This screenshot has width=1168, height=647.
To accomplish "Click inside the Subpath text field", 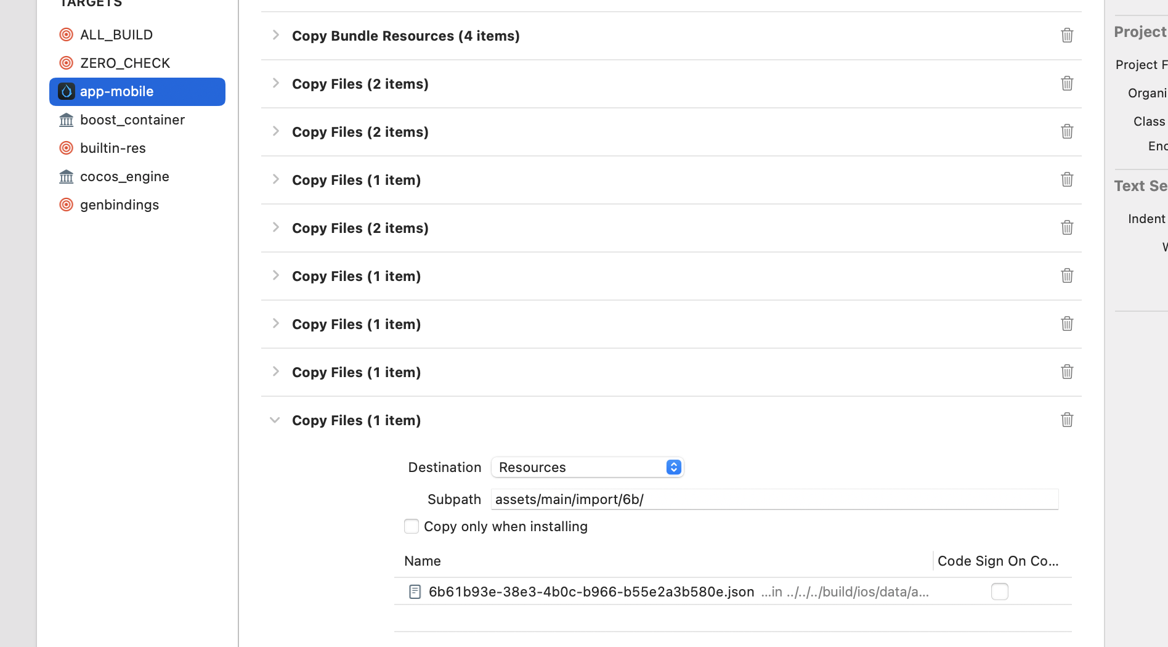I will tap(773, 499).
